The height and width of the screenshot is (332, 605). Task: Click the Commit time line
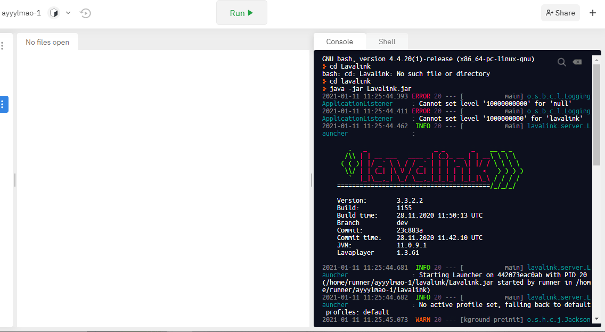[410, 237]
